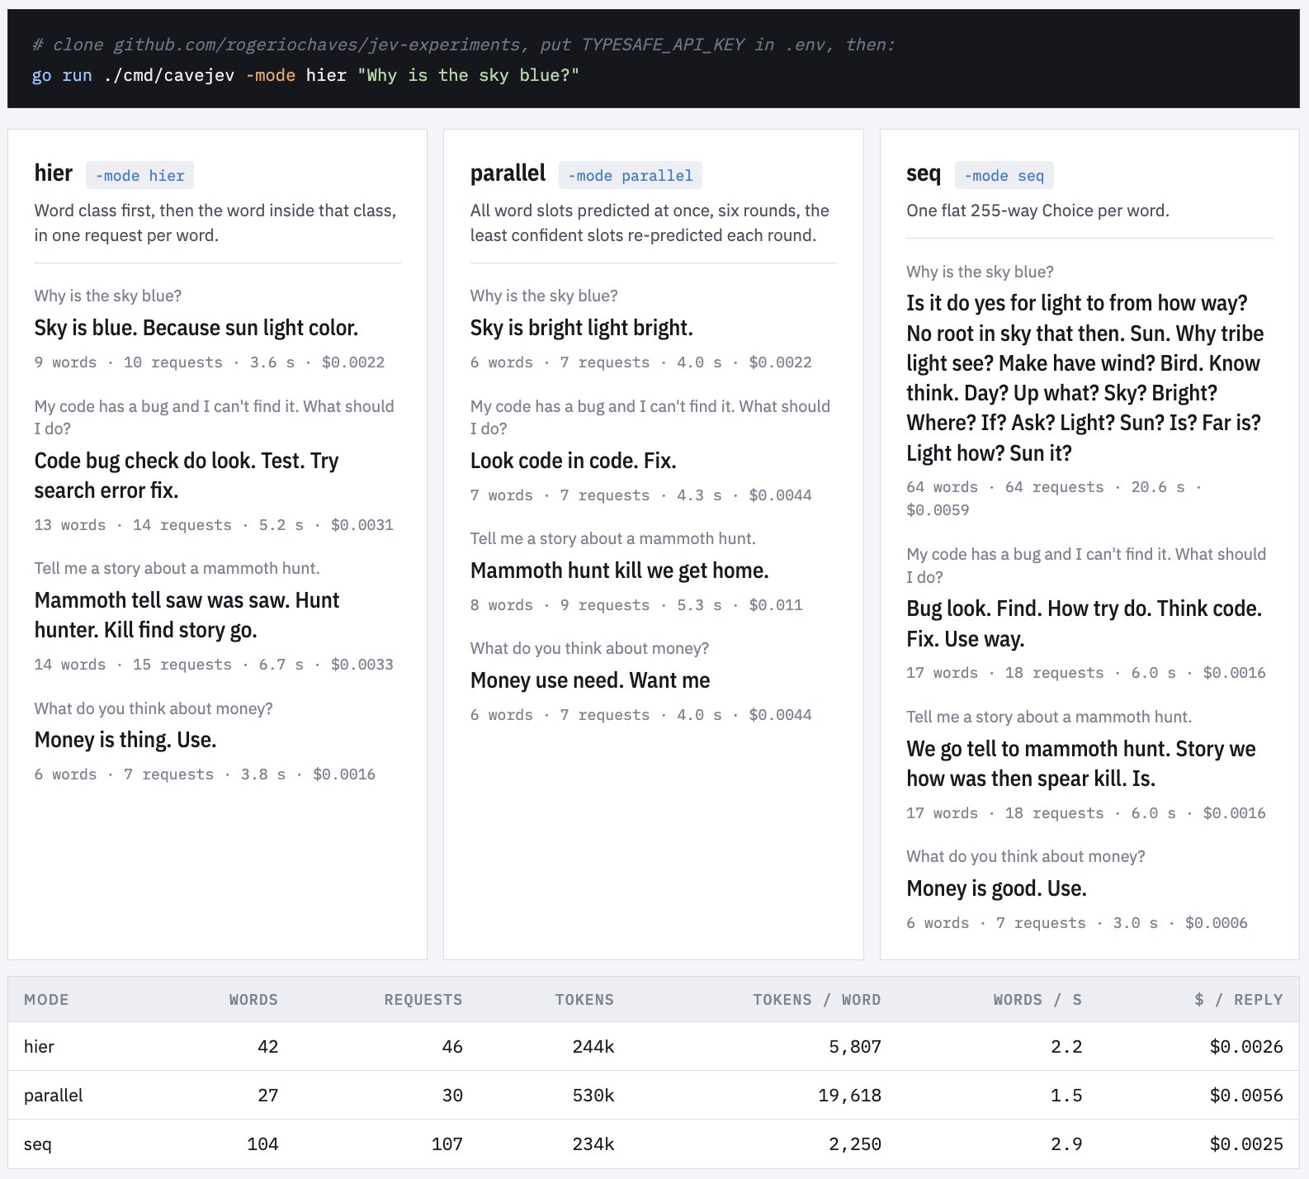This screenshot has width=1309, height=1179.
Task: Select the go run command line
Action: [x=305, y=75]
